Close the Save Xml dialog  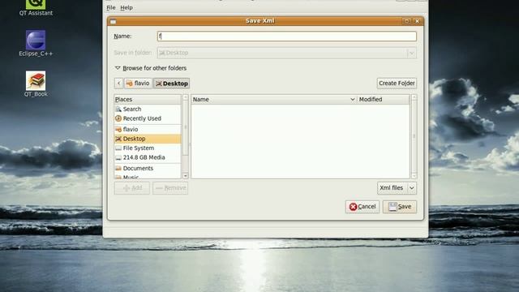tap(417, 21)
